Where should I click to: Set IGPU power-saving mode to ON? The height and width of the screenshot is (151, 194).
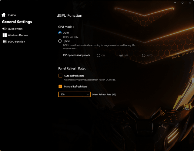tap(99, 55)
